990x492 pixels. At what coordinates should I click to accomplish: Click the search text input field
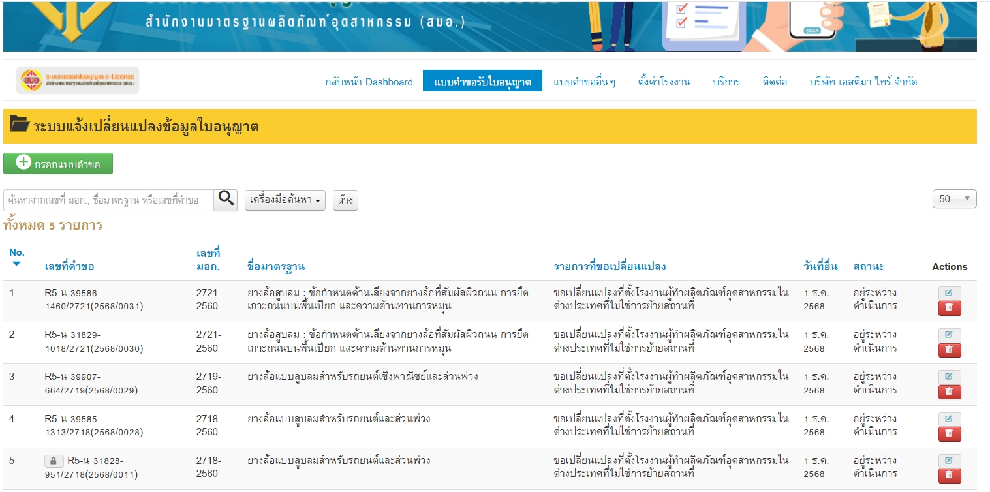click(x=109, y=200)
